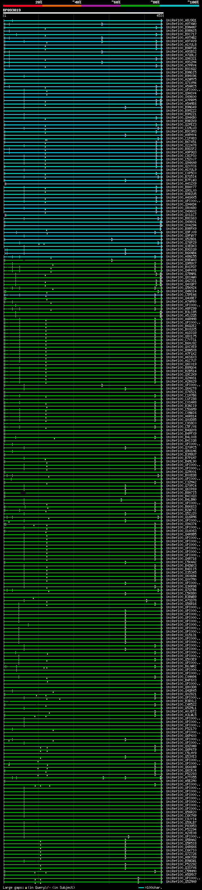Select the UniRef100_Q53YE3 label
The image size is (202, 890).
click(x=181, y=756)
